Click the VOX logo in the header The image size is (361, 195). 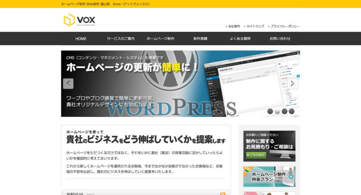(79, 20)
